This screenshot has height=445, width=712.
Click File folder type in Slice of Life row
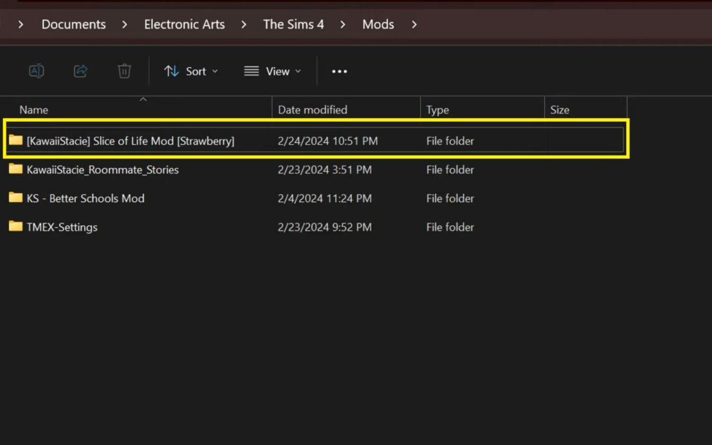[x=450, y=141]
